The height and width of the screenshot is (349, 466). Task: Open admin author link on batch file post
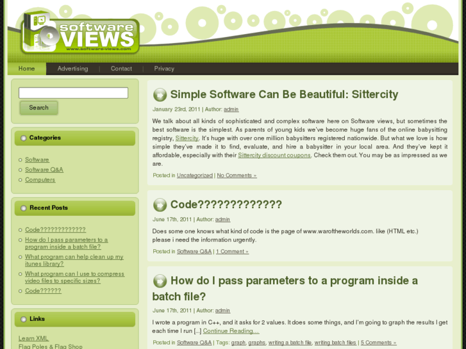coord(222,311)
